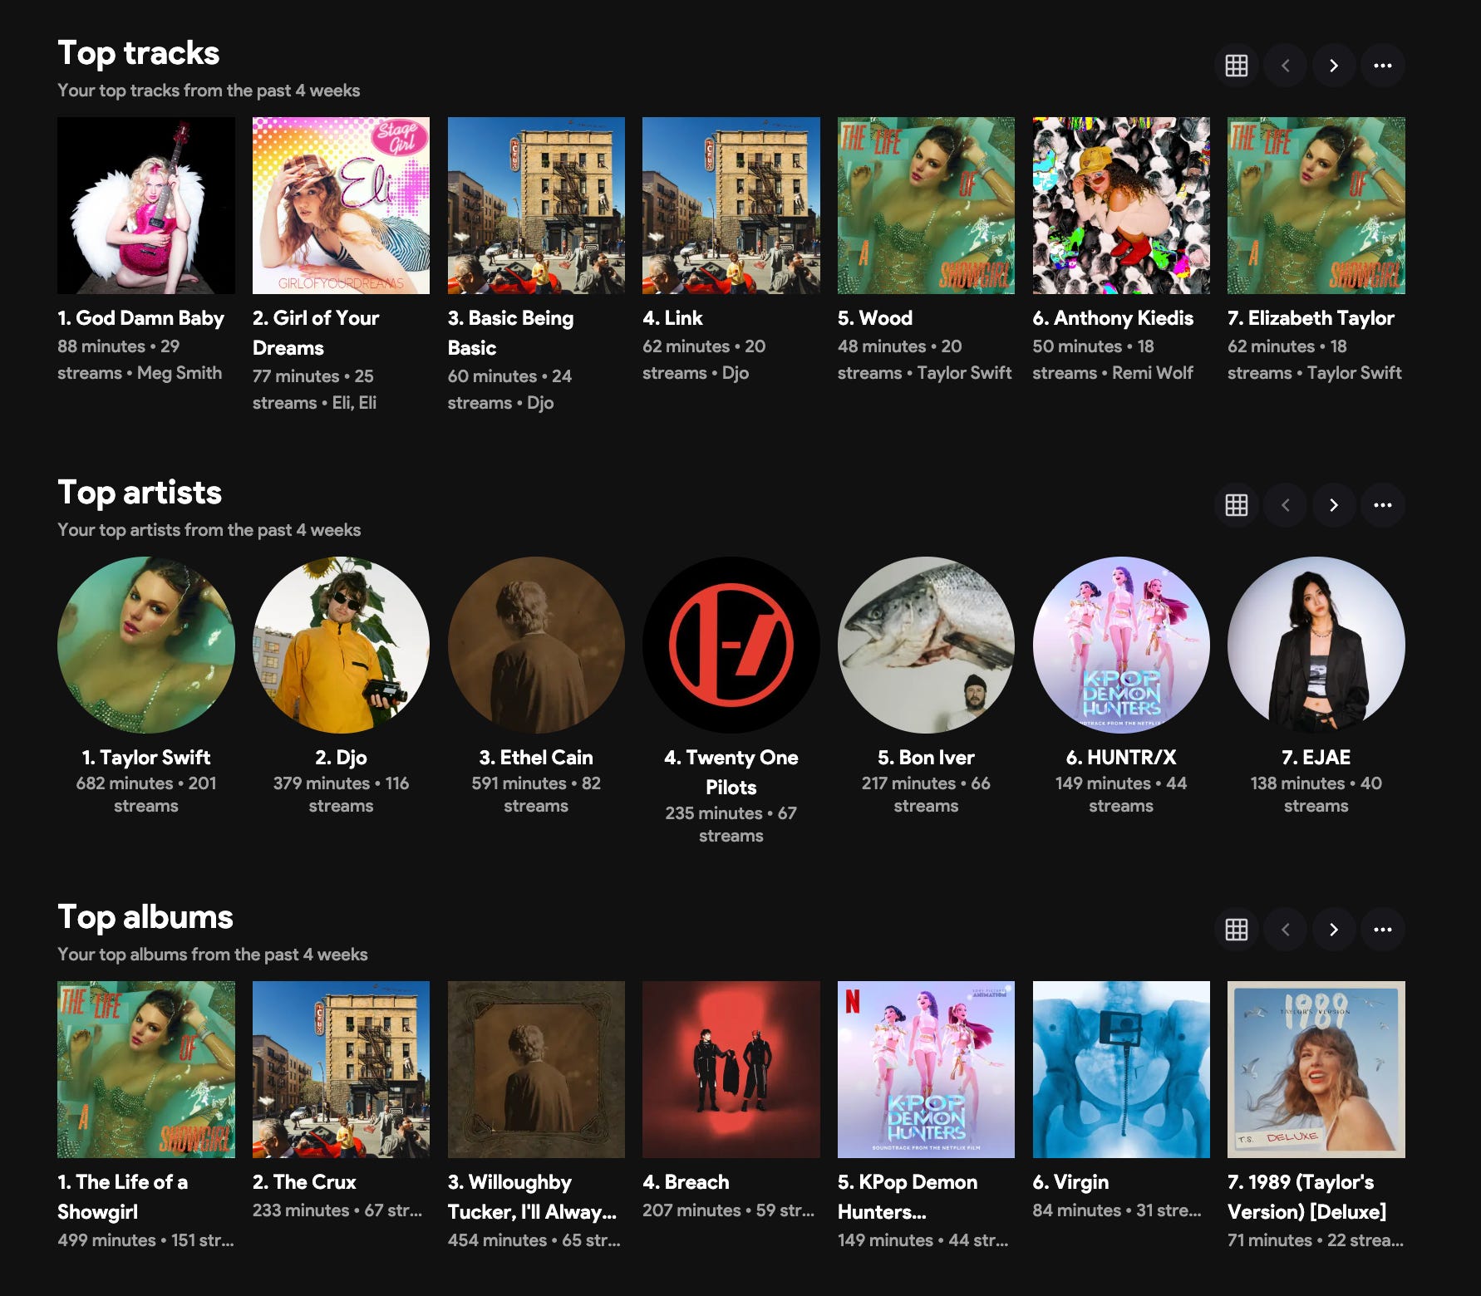Click the '1. God Damn Baby' title

pyautogui.click(x=140, y=318)
